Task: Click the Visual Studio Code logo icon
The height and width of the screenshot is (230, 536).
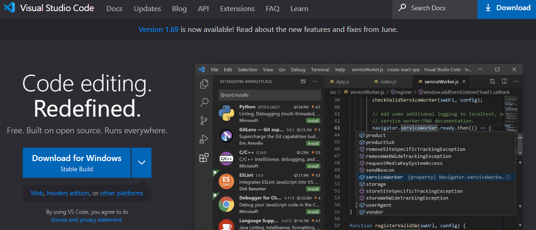Action: pos(9,8)
